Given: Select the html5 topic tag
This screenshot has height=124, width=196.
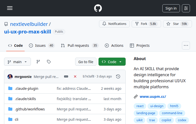Looking at the screenshot, I should click(x=174, y=106).
